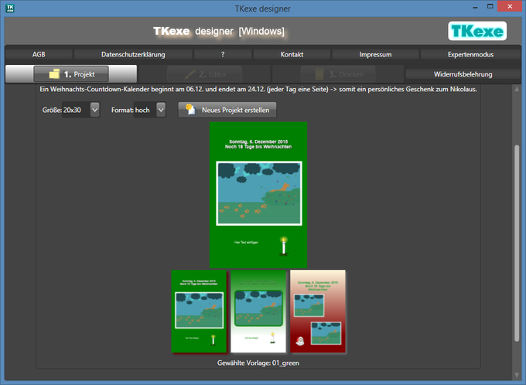Screen dimensions: 526x385
Task: Open the Impressum menu item
Action: pos(375,54)
